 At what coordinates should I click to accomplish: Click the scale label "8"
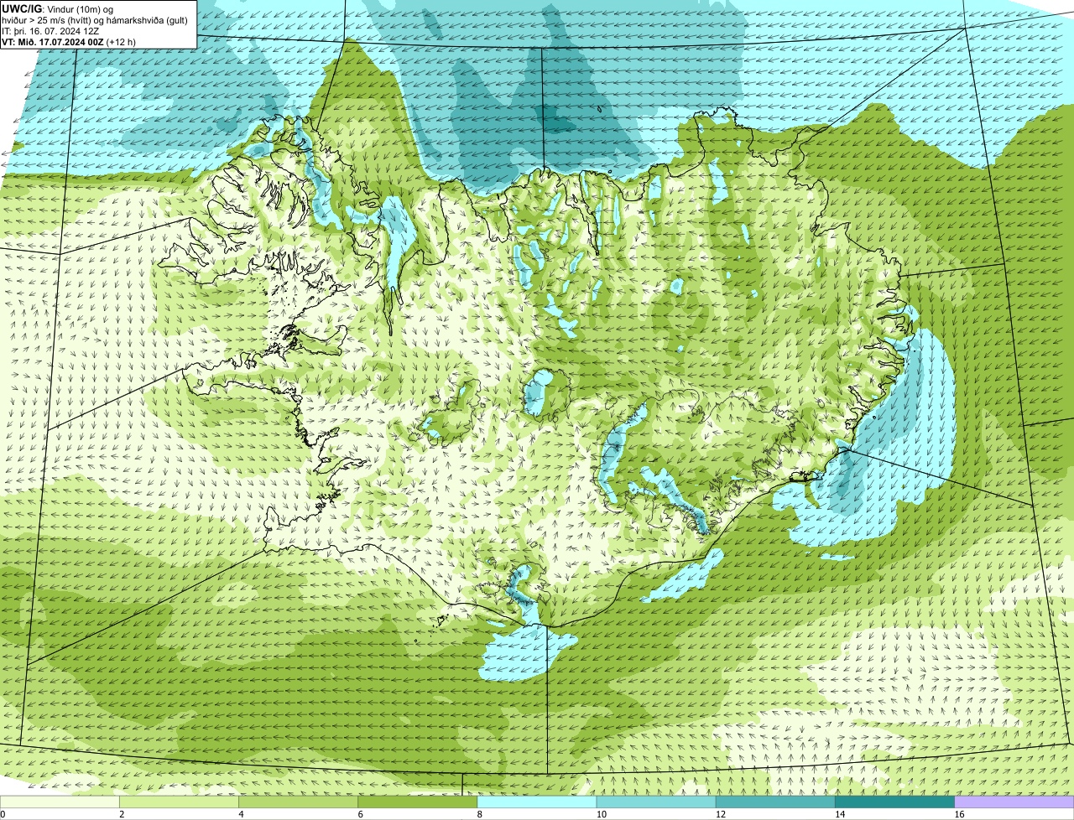[x=480, y=814]
